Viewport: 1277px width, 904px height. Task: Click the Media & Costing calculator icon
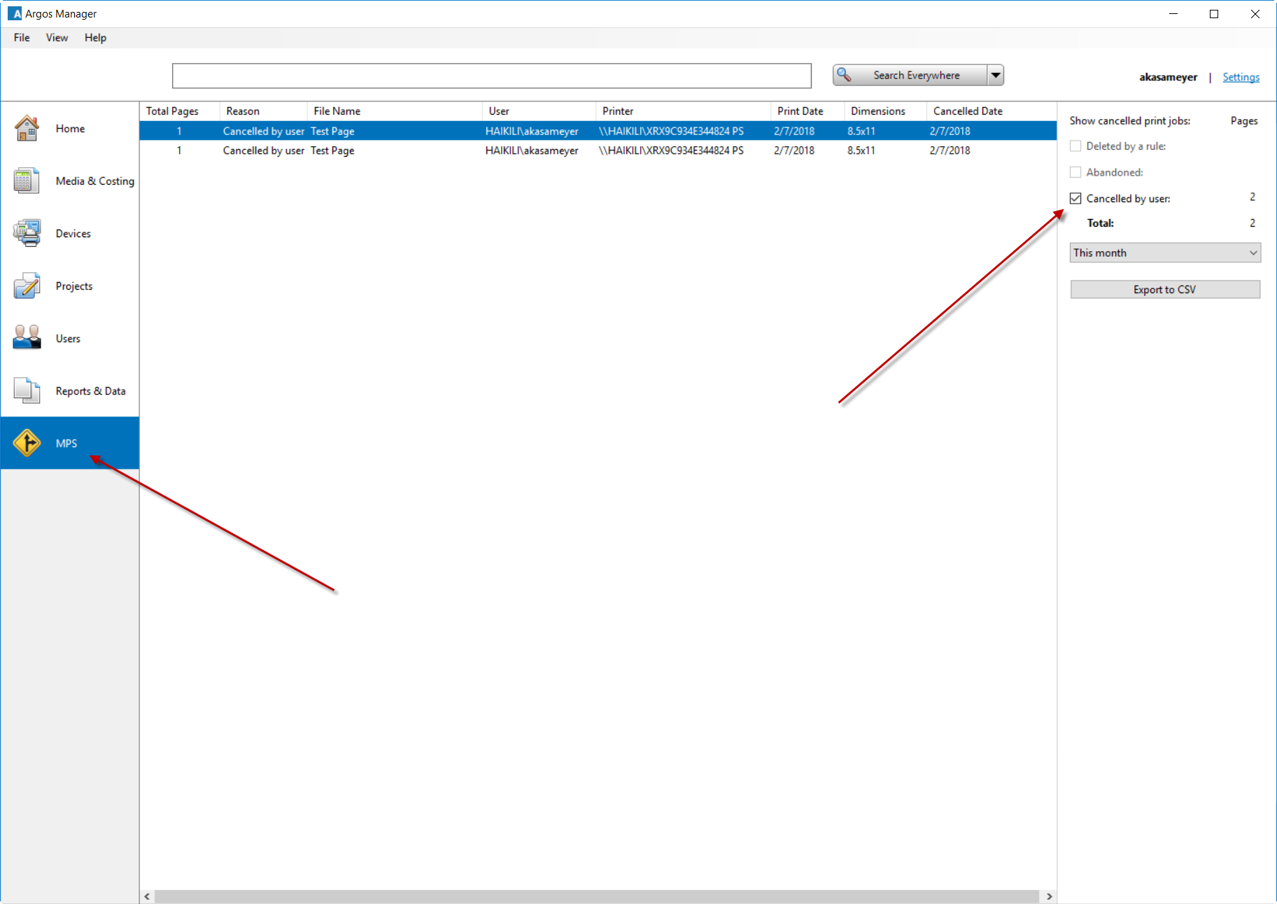tap(27, 181)
